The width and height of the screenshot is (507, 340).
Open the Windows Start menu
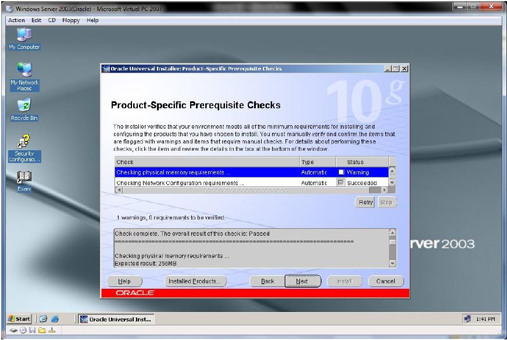point(19,319)
